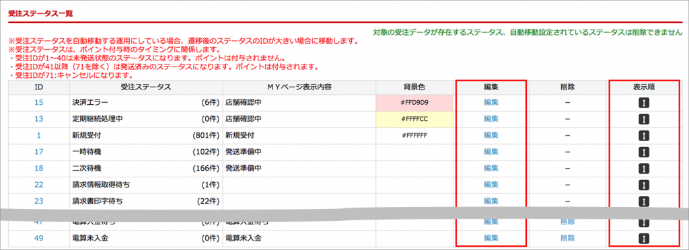Click 発送準備中 in the 二次待機 row
689x250 pixels.
244,168
